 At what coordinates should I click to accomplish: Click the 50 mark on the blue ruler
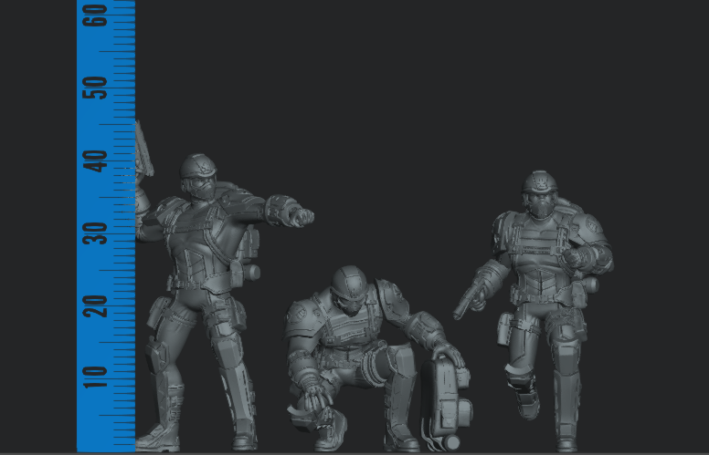96,88
